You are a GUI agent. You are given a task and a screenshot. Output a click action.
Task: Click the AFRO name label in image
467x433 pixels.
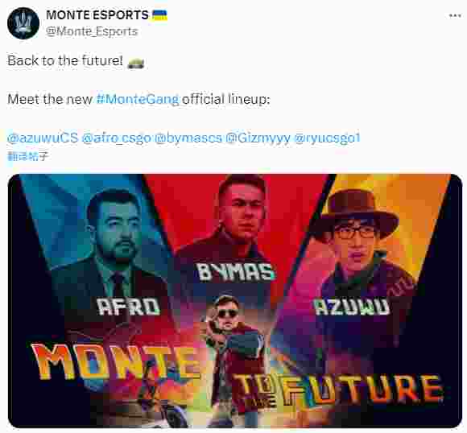point(129,307)
